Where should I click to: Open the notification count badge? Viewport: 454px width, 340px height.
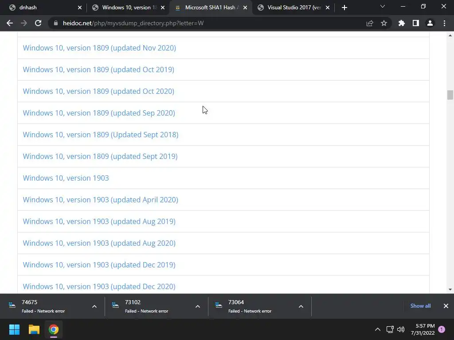[x=442, y=329]
